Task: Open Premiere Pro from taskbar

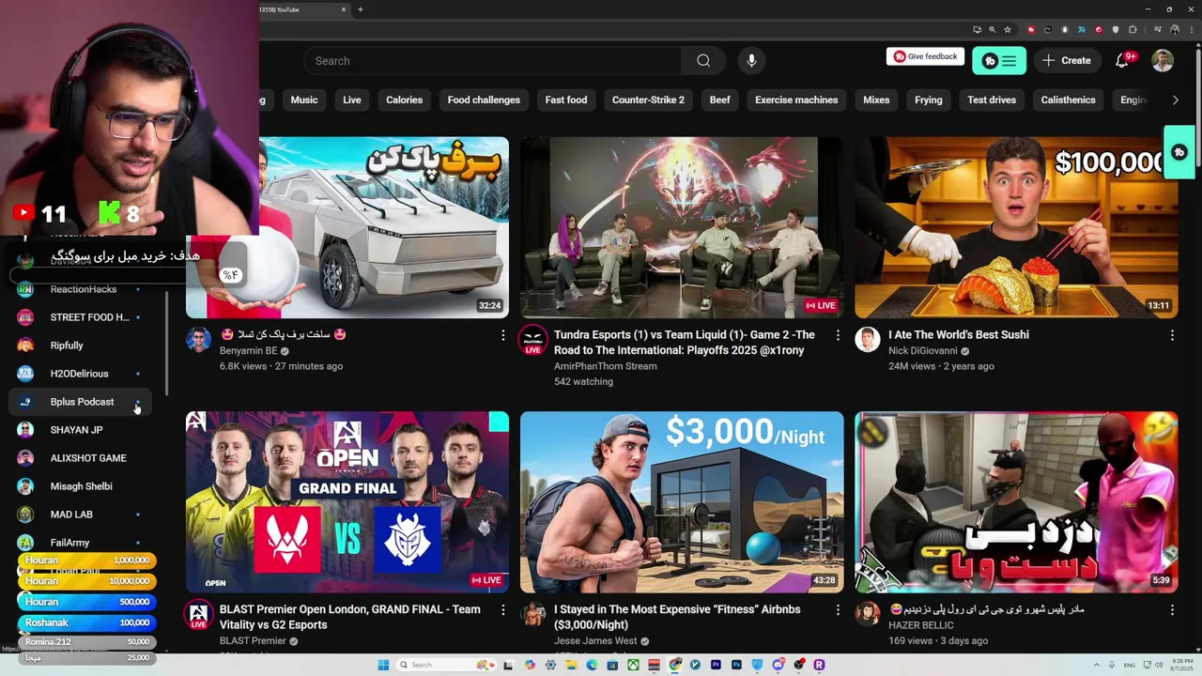Action: pyautogui.click(x=716, y=665)
